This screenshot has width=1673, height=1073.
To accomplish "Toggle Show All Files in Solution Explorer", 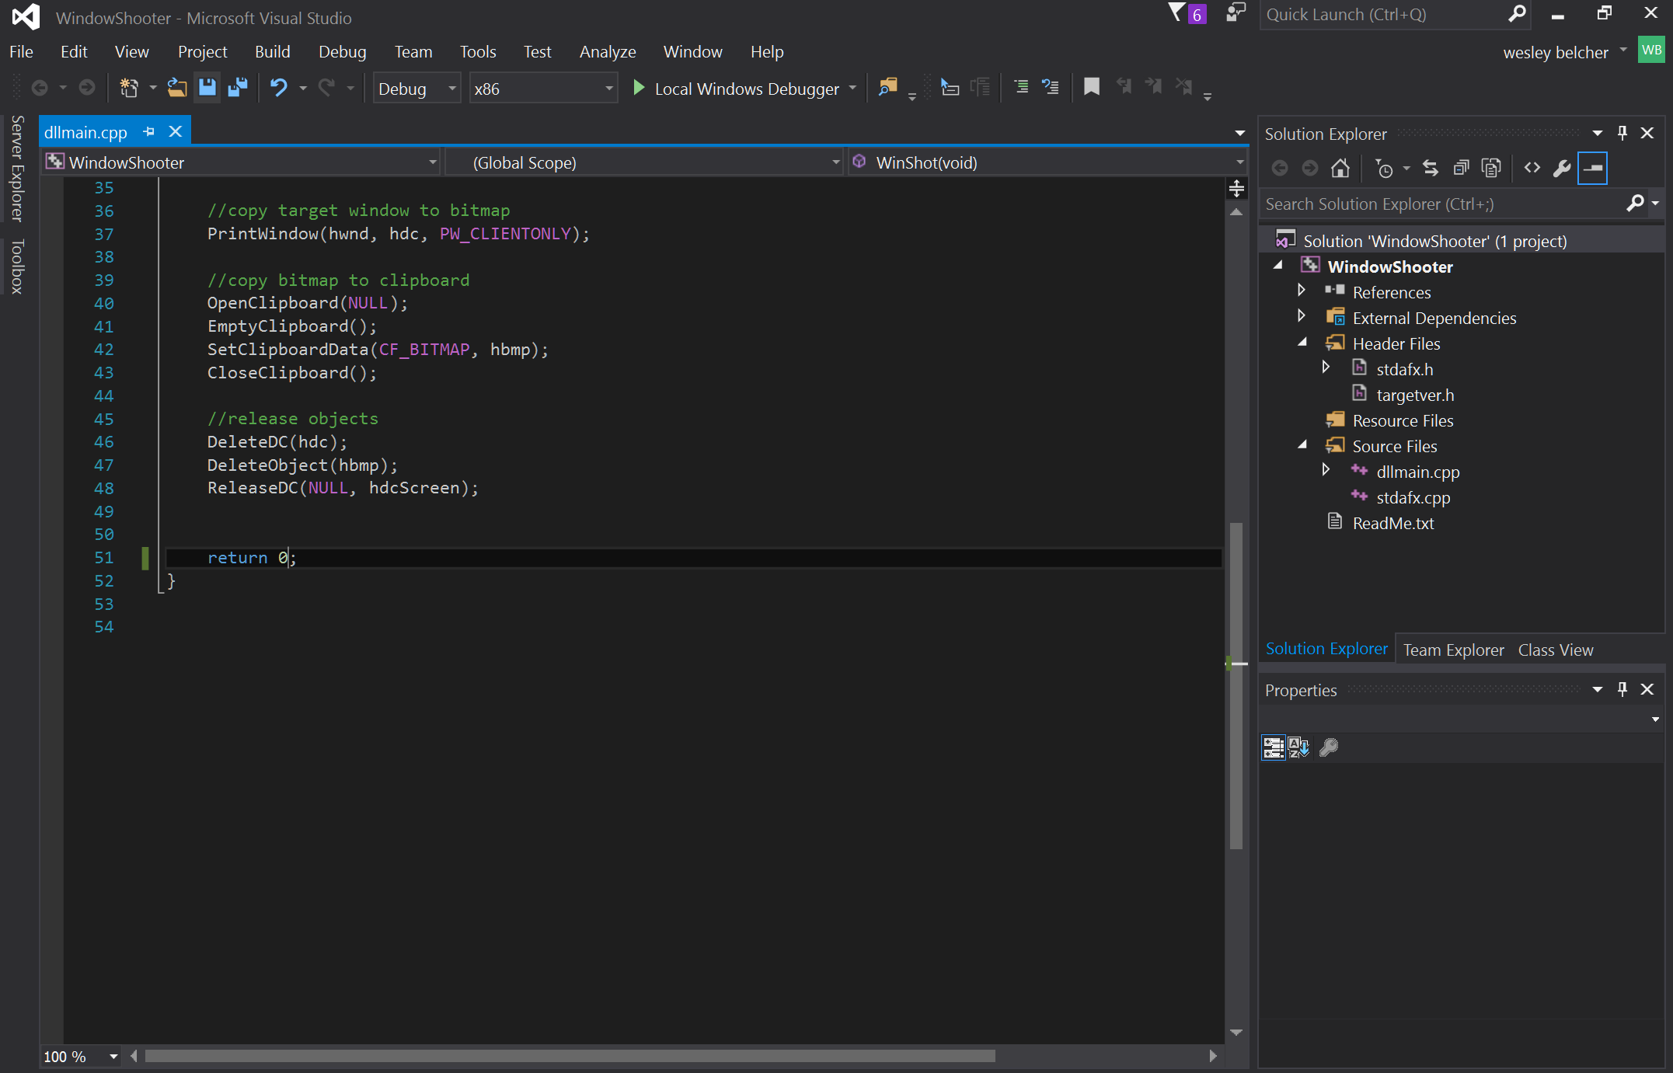I will (x=1490, y=168).
